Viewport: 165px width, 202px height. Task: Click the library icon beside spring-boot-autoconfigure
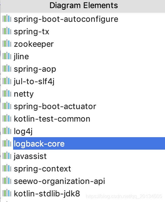(x=7, y=18)
